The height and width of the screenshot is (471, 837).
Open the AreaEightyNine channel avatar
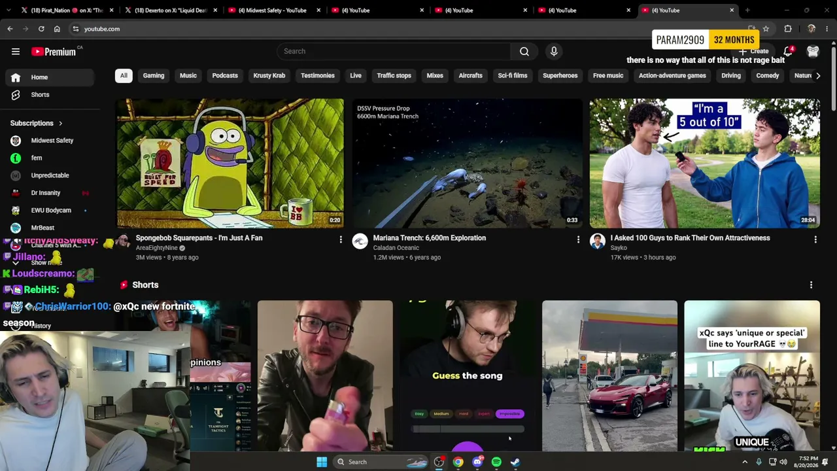123,241
